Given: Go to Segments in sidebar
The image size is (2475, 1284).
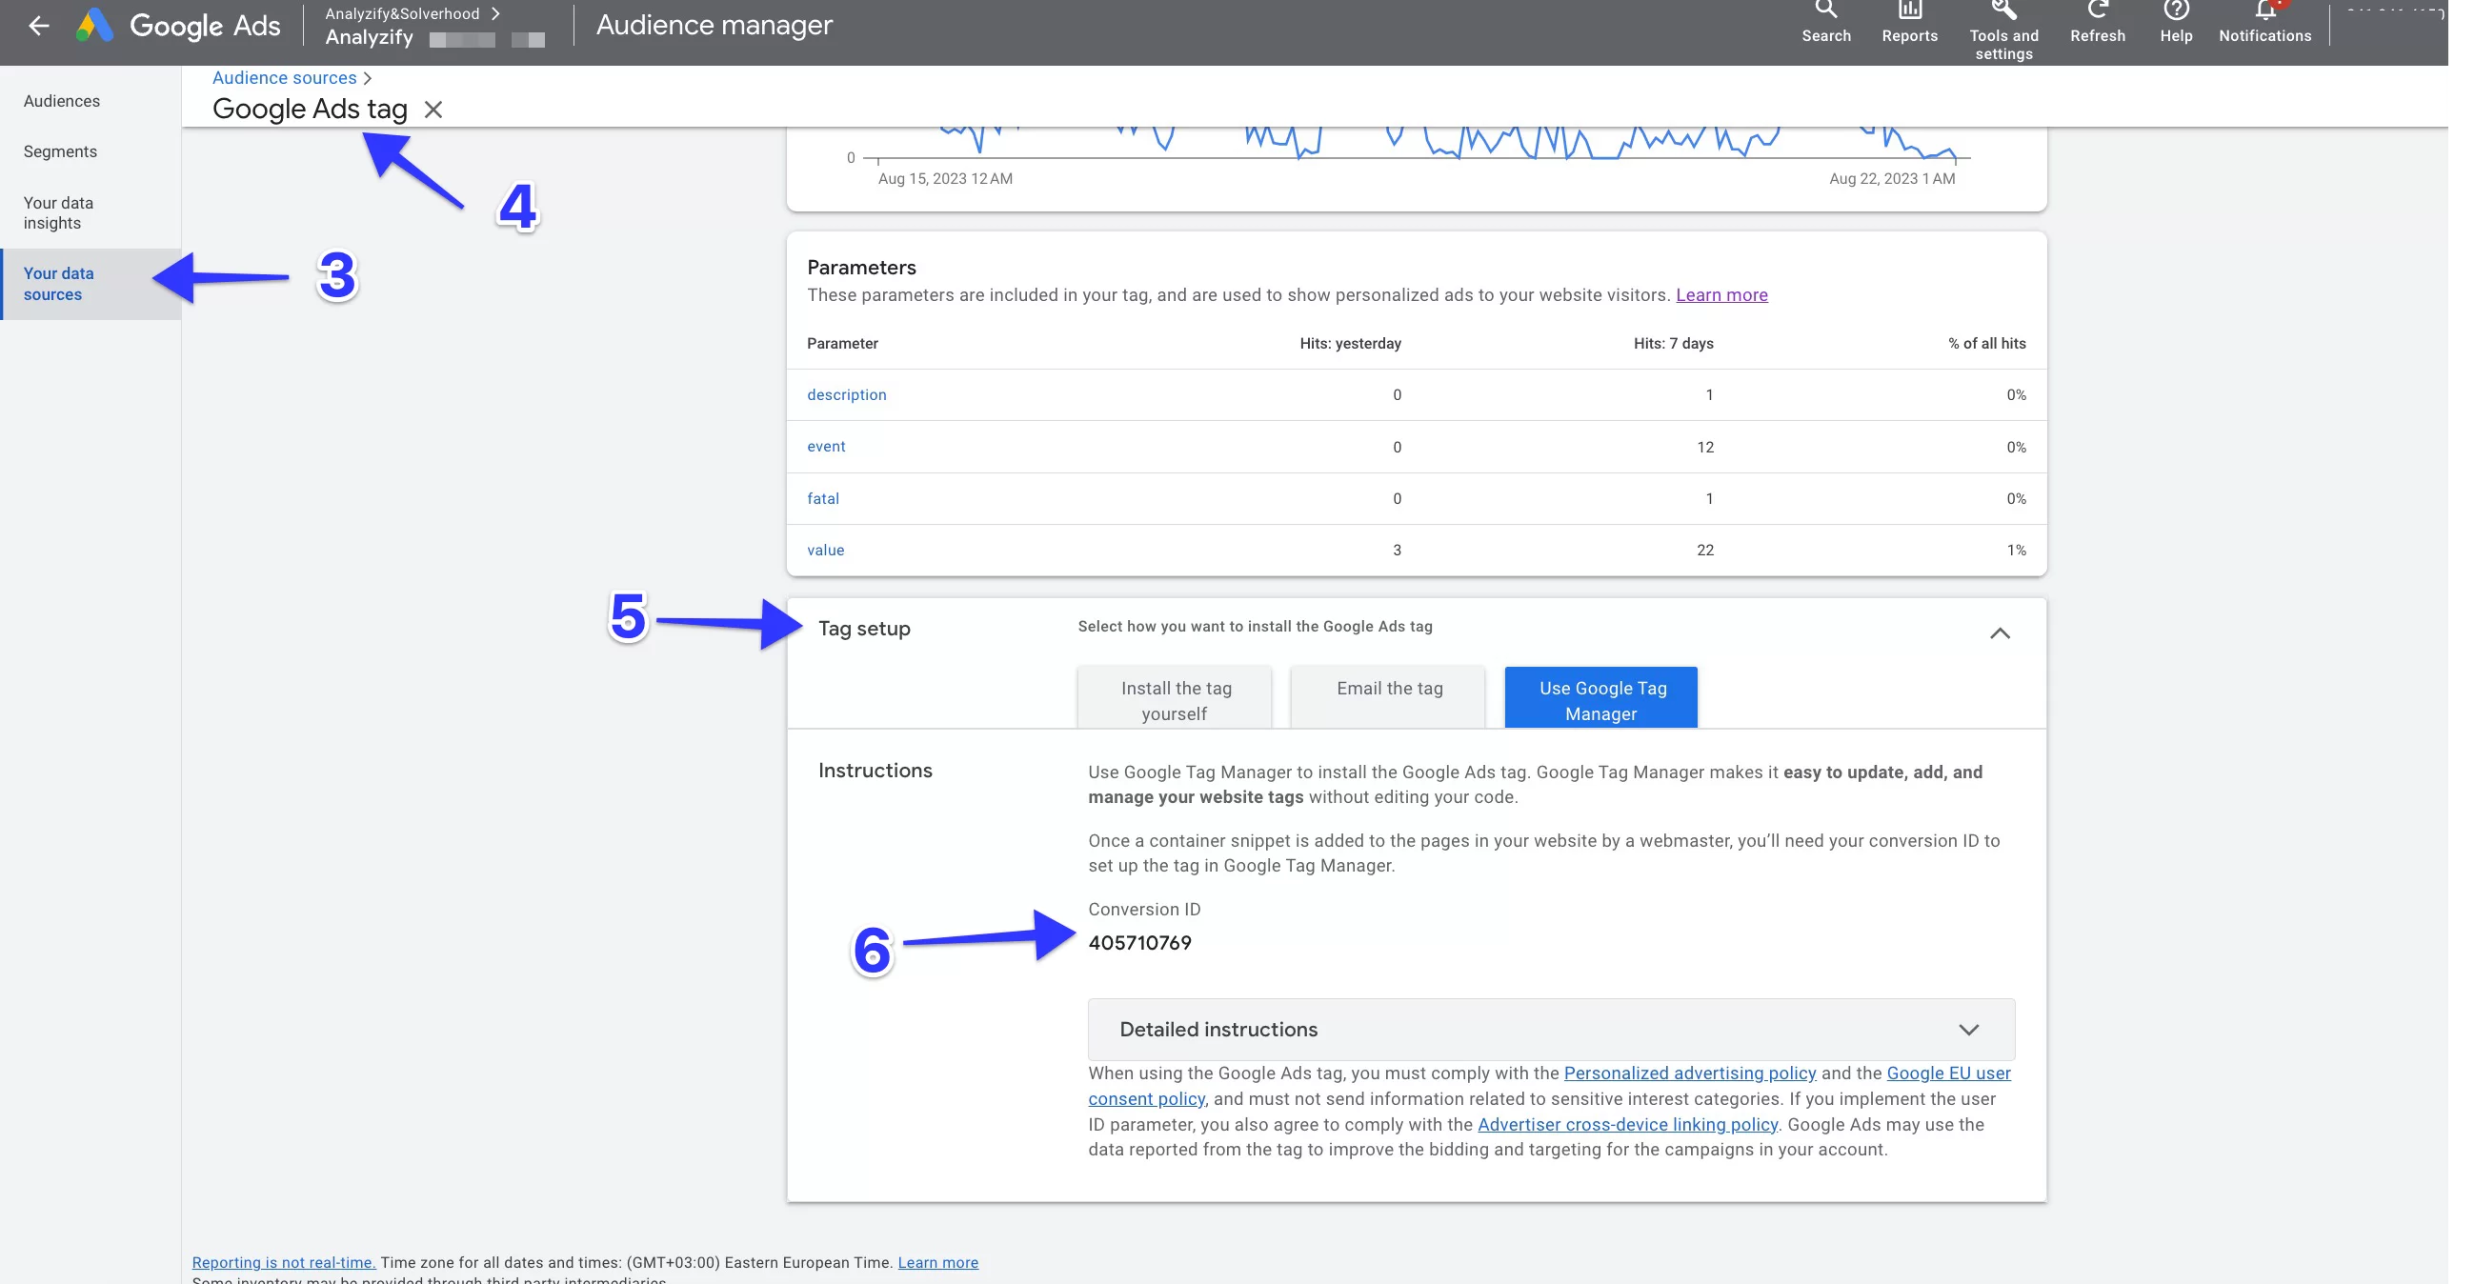Looking at the screenshot, I should click(x=60, y=151).
